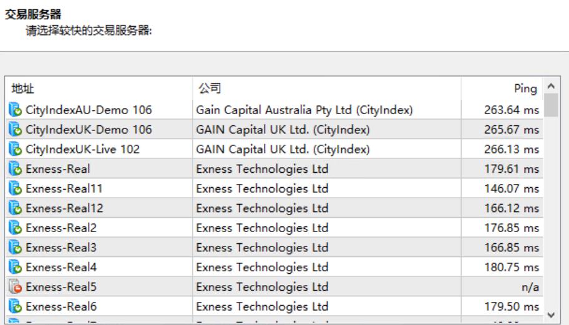Click the Exness-Real11 server icon
This screenshot has width=569, height=325.
(x=15, y=188)
